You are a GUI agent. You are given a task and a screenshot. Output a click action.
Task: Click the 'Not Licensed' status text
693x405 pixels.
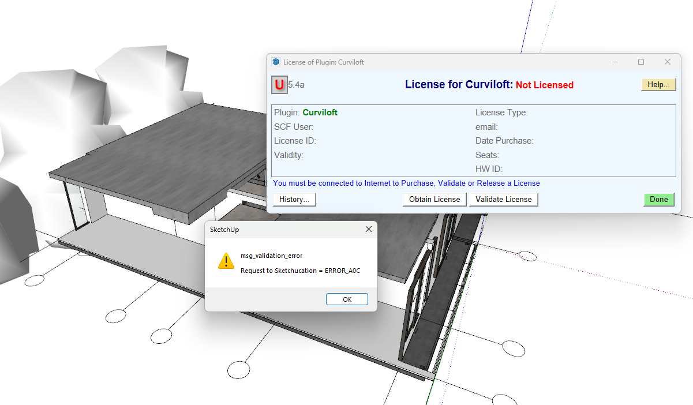(x=545, y=85)
